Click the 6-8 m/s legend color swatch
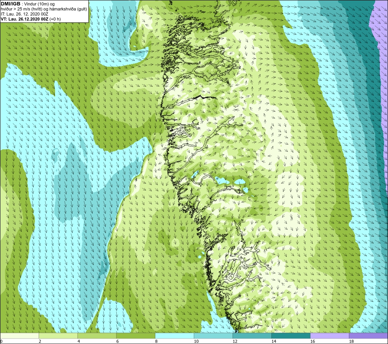This screenshot has width=388, height=344. pos(135,336)
